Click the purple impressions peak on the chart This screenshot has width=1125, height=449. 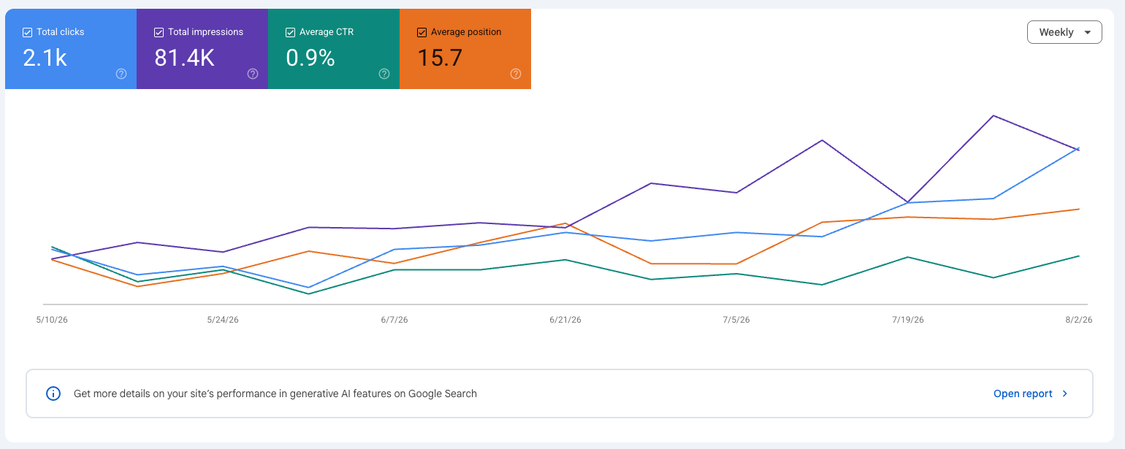tap(994, 115)
